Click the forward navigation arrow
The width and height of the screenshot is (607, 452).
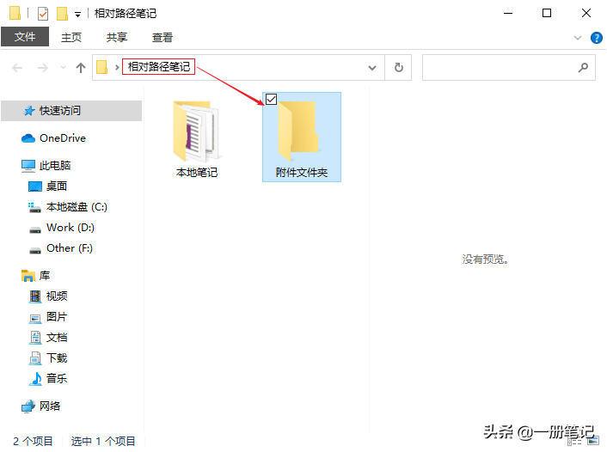click(43, 68)
